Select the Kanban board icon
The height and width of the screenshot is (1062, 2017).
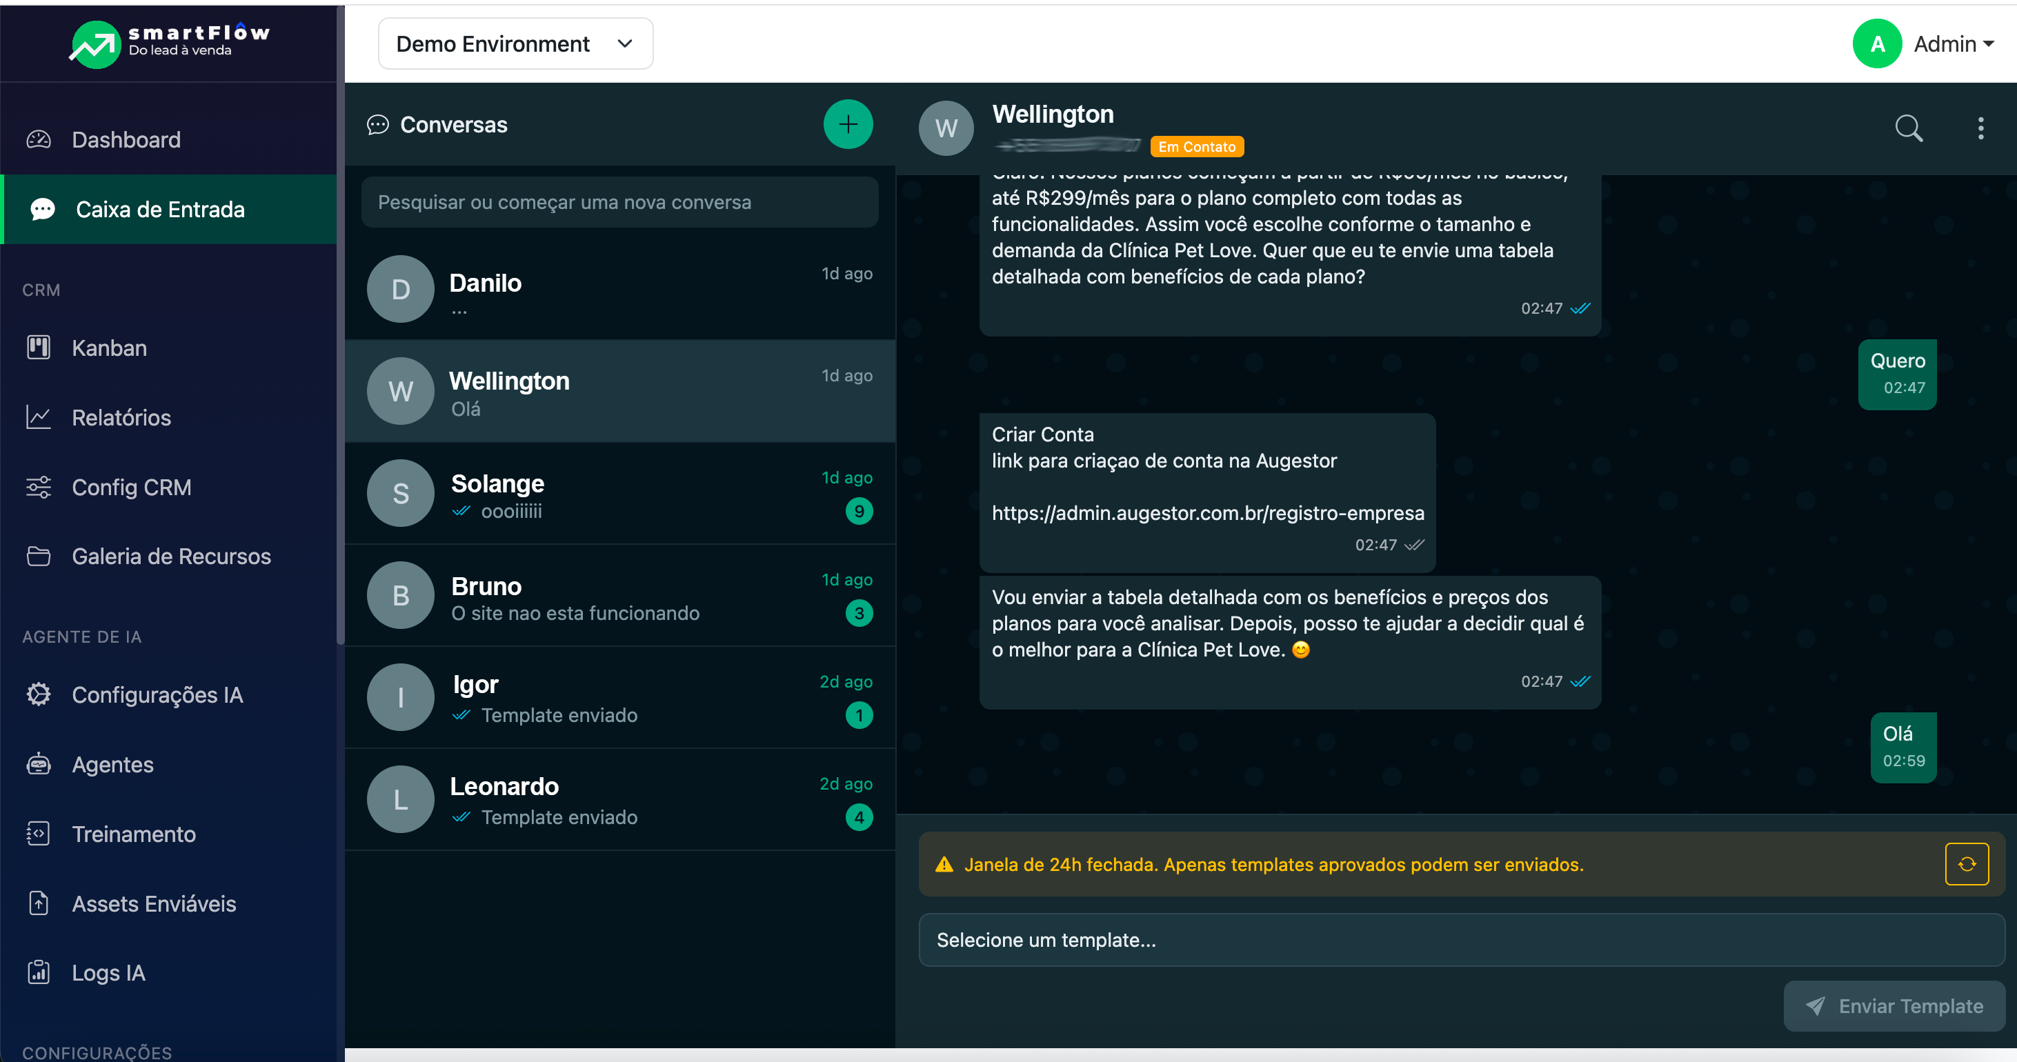pos(109,348)
